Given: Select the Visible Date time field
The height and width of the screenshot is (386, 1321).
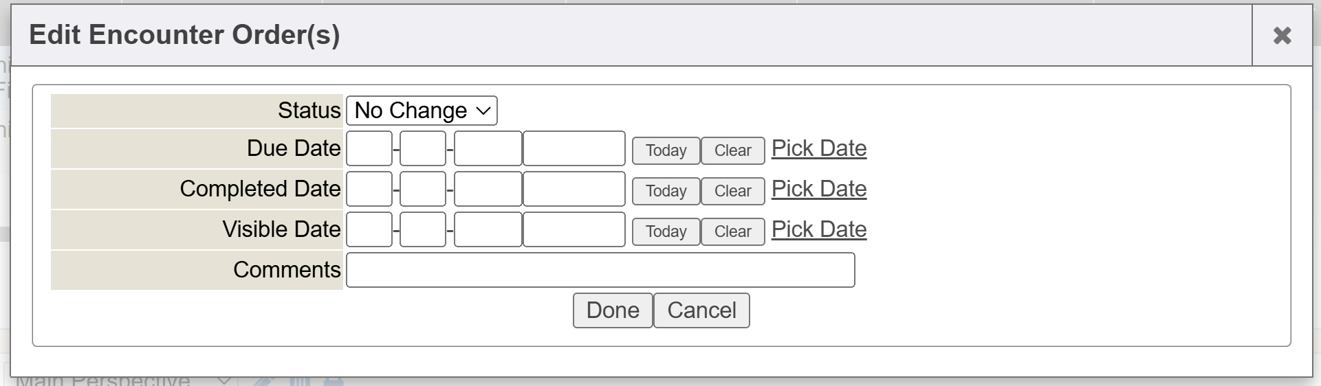Looking at the screenshot, I should (x=574, y=229).
